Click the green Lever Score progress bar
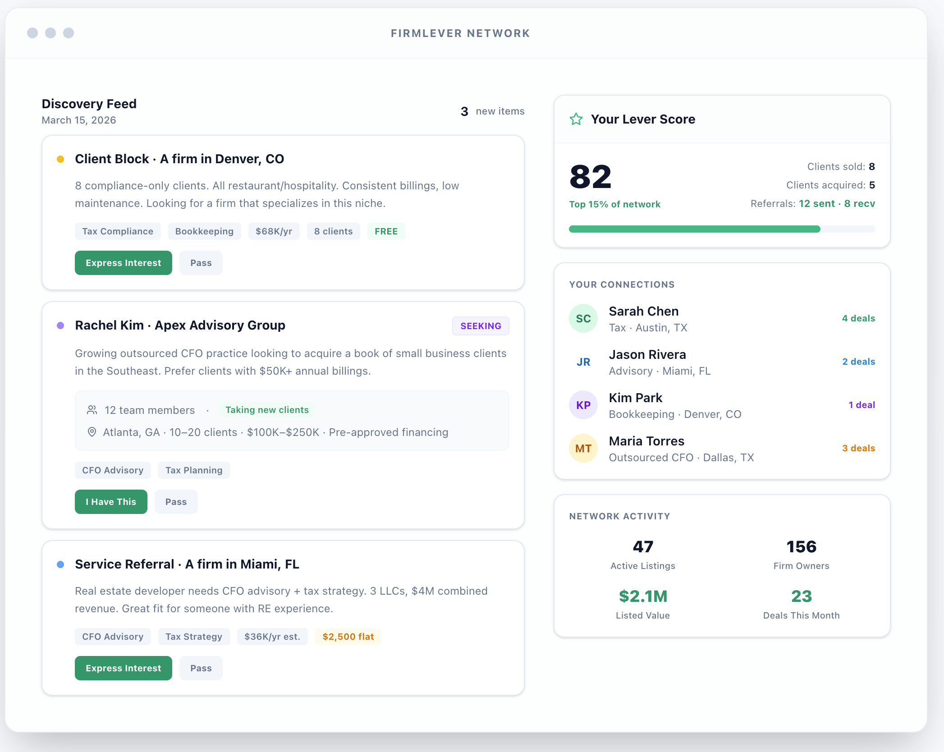Image resolution: width=944 pixels, height=752 pixels. 694,229
